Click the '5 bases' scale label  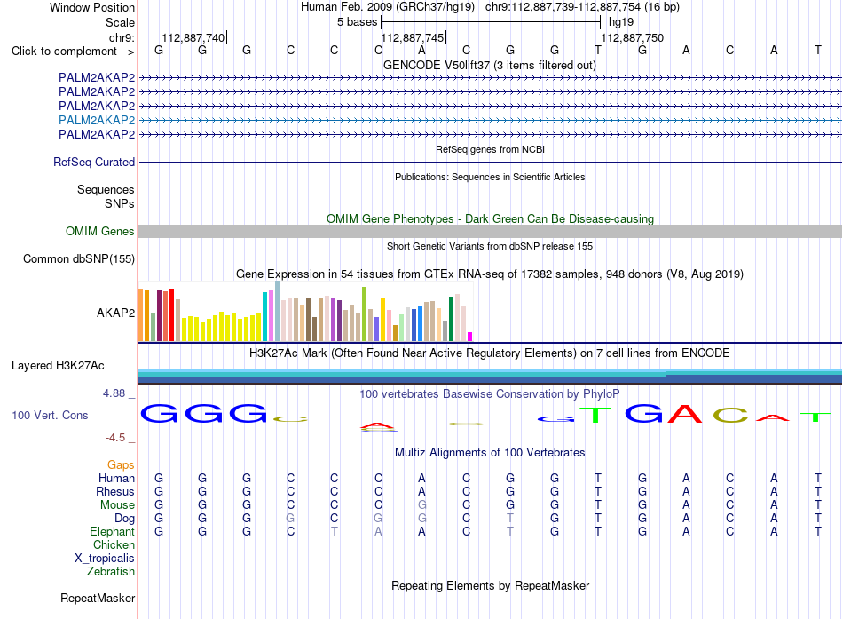[357, 22]
